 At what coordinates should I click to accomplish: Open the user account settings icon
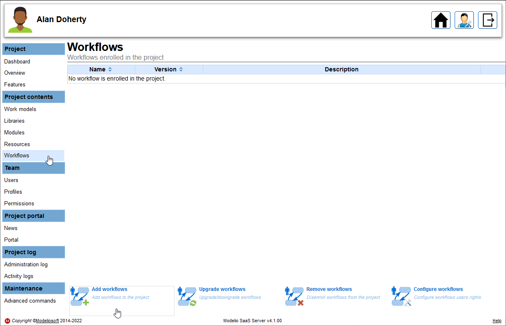464,20
